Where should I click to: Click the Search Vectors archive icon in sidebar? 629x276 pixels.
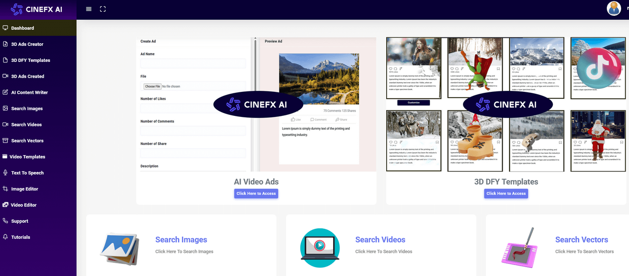tap(5, 140)
